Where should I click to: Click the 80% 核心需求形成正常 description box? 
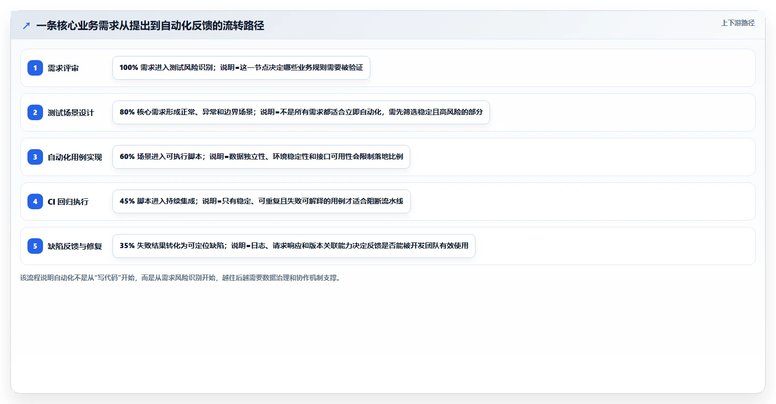(301, 112)
